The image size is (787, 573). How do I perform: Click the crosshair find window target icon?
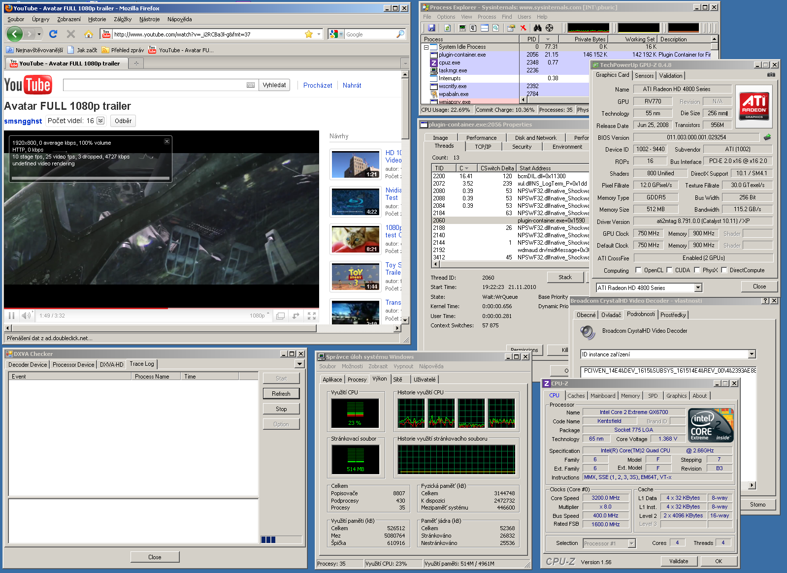pos(550,28)
